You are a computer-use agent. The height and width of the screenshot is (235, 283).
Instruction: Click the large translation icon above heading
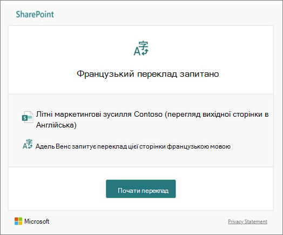(141, 49)
